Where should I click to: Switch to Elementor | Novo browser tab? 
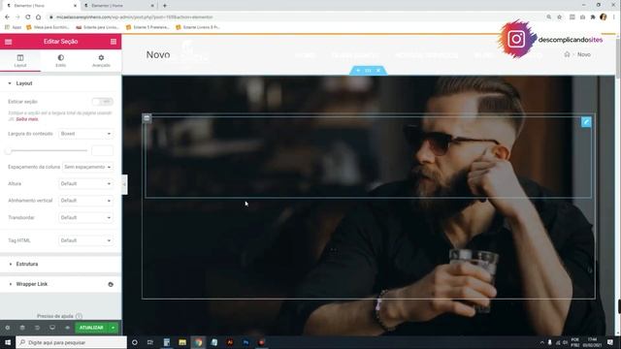pos(41,6)
